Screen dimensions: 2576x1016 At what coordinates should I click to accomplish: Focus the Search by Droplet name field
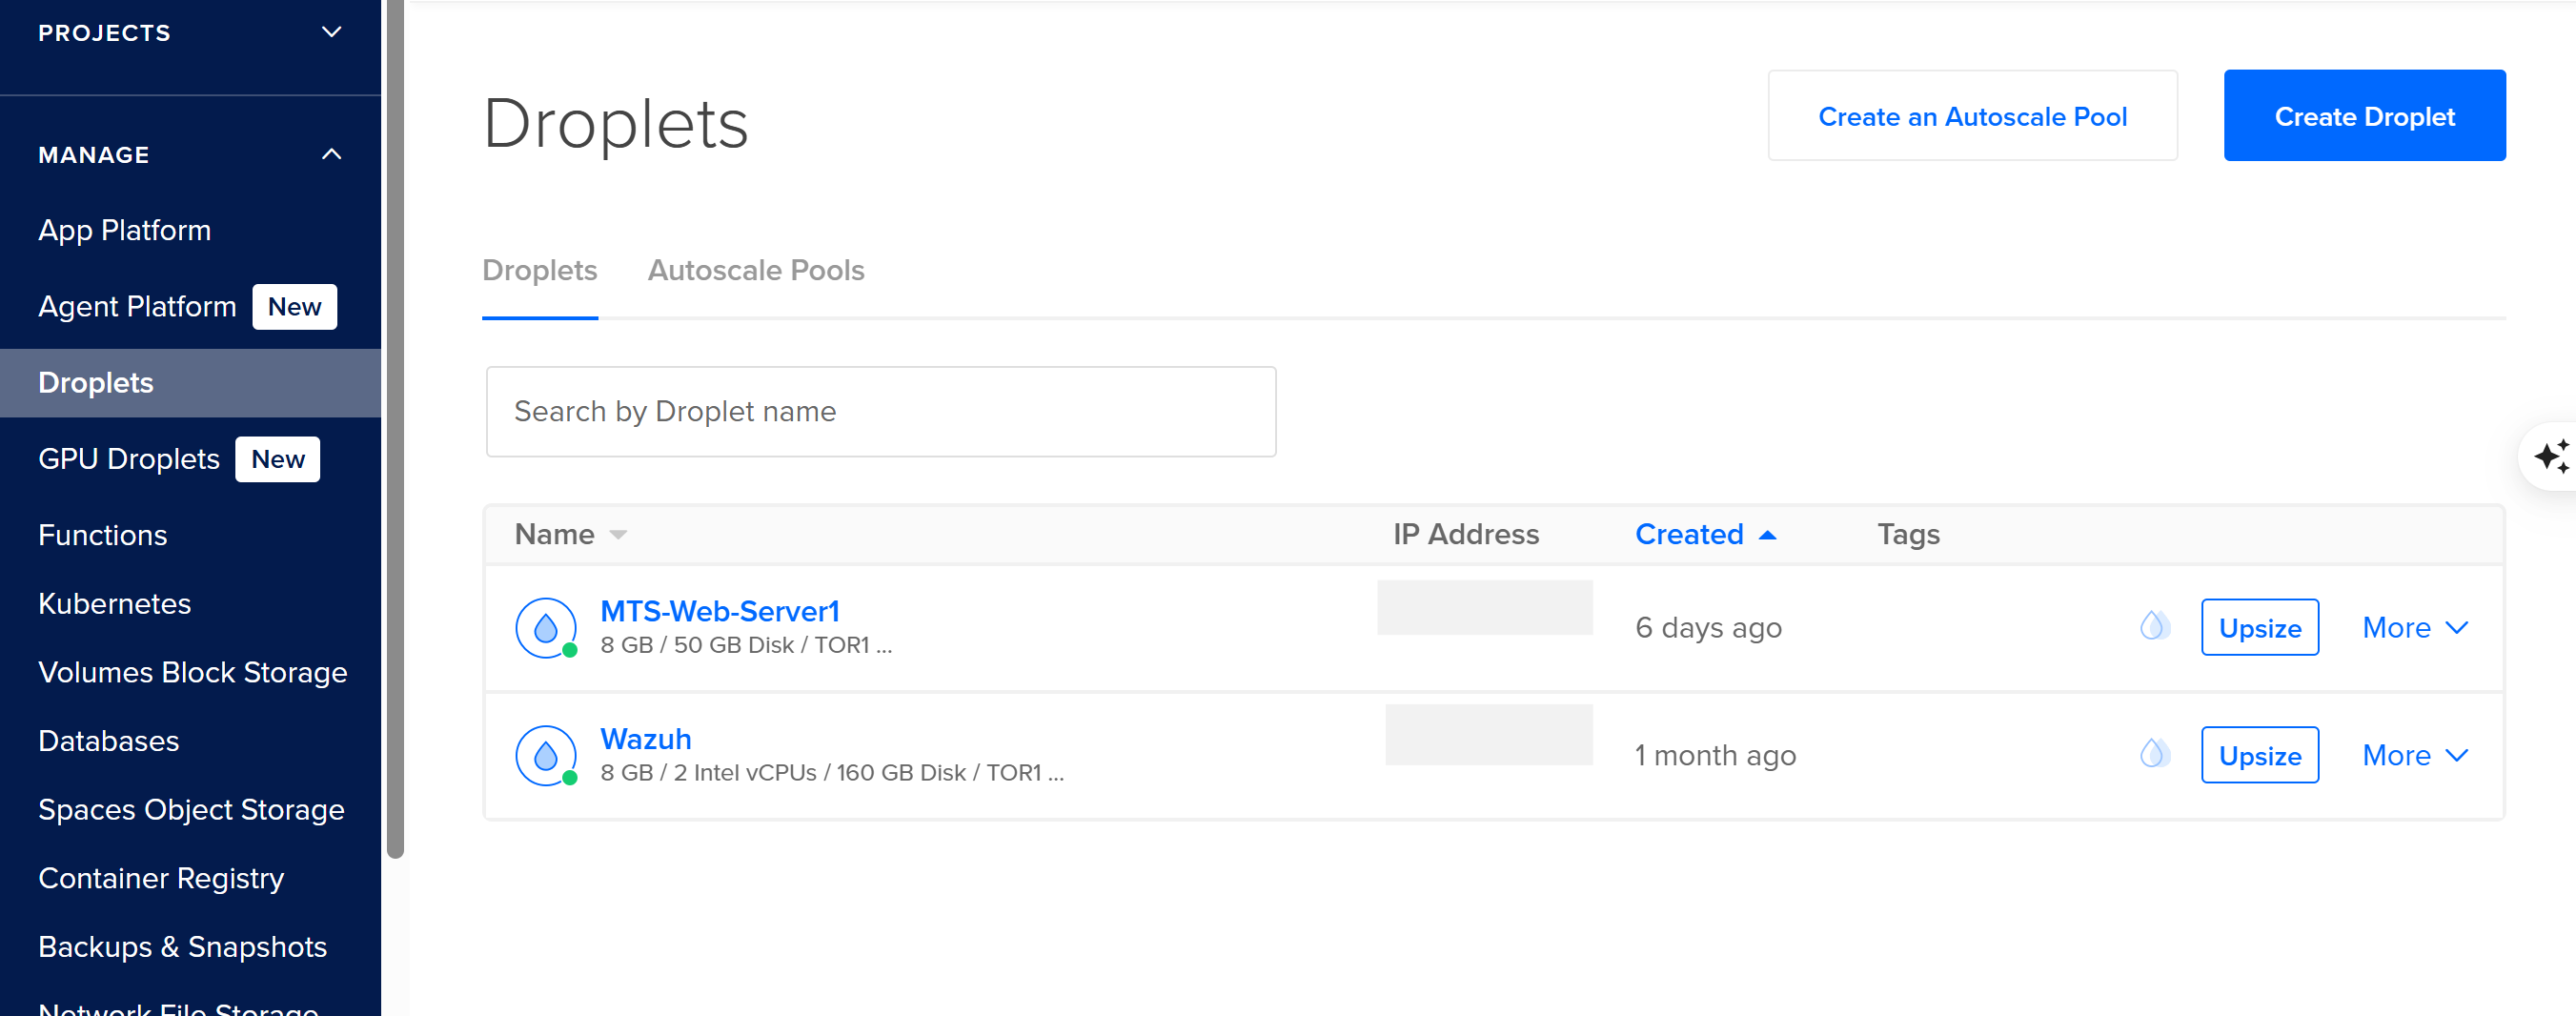point(880,412)
